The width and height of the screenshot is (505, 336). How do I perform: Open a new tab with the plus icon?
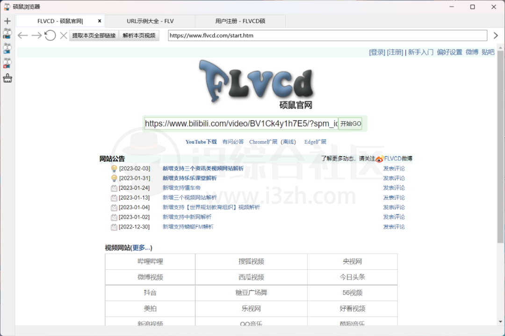(7, 21)
